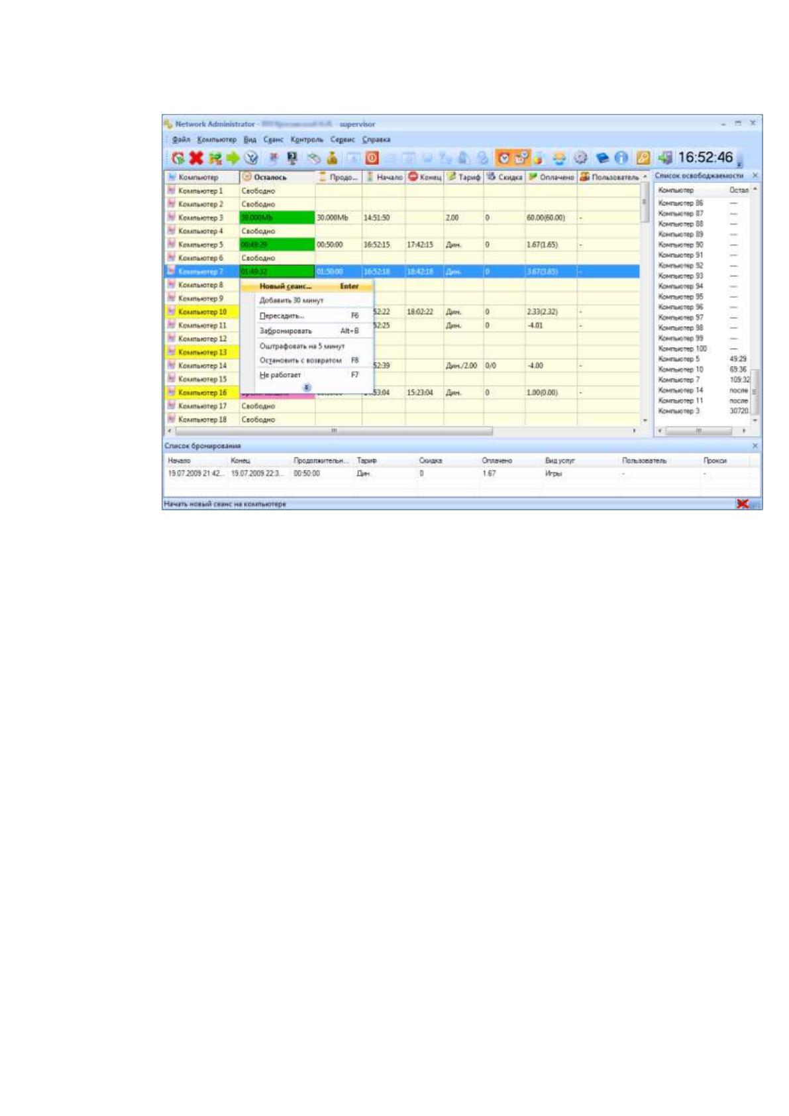789x1116 pixels.
Task: Choose Добавить 30 минут in context menu
Action: coord(307,300)
